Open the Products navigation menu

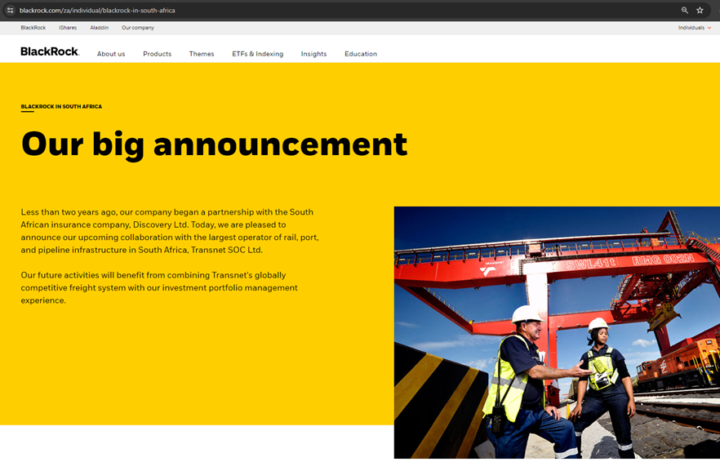pos(157,54)
